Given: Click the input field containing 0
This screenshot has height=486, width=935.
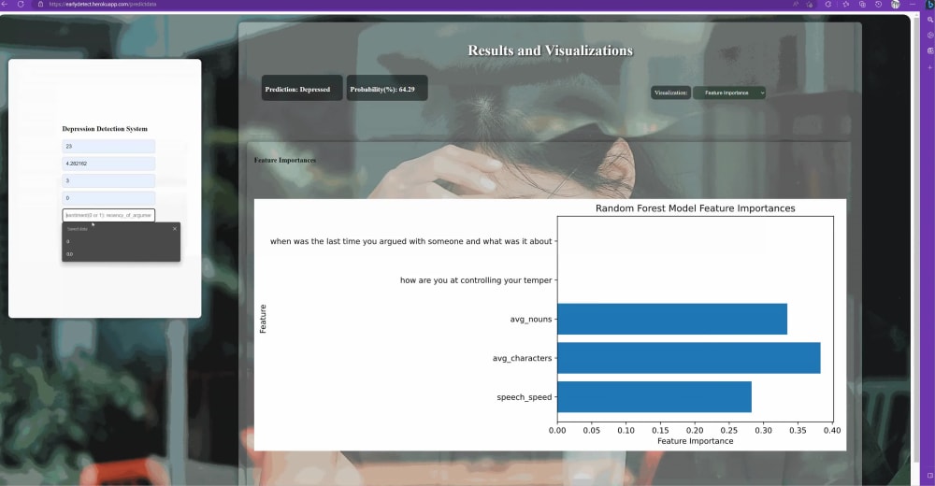Looking at the screenshot, I should 108,198.
